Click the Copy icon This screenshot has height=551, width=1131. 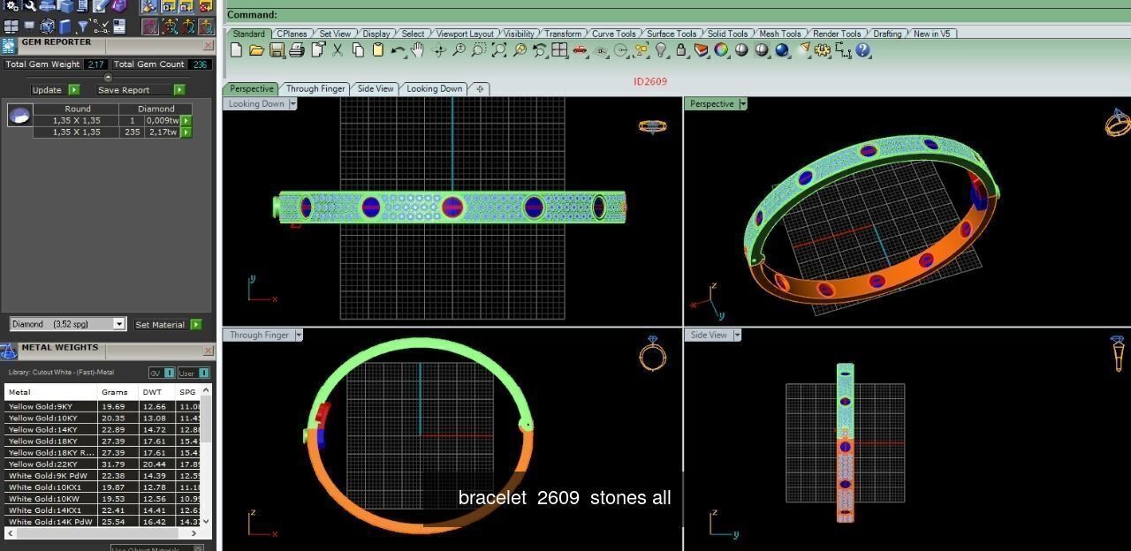coord(358,50)
